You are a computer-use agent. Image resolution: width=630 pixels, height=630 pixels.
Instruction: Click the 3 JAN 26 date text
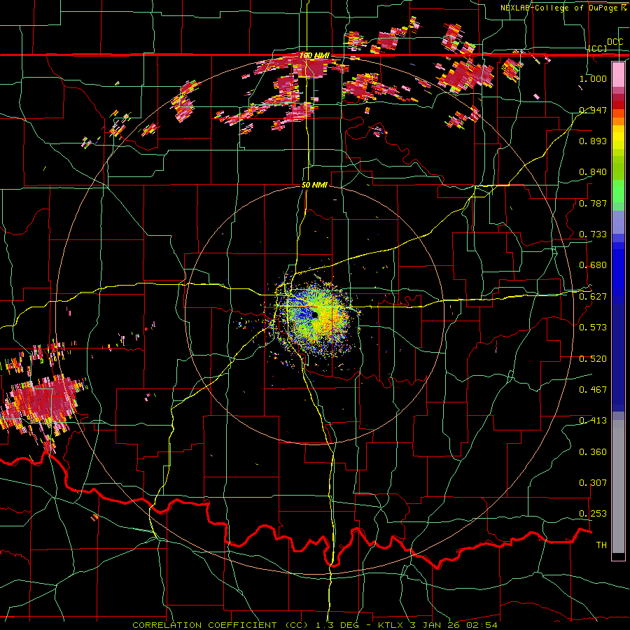(436, 625)
